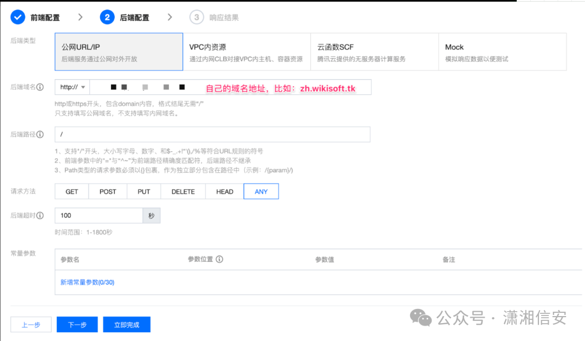Select the DELETE request method
This screenshot has height=341, width=585.
click(x=183, y=191)
